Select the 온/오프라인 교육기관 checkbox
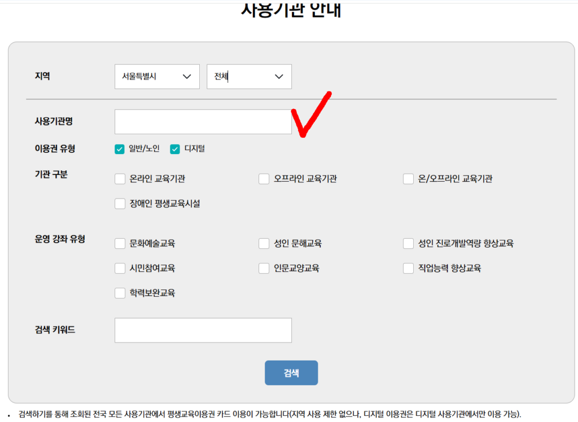 pos(409,179)
